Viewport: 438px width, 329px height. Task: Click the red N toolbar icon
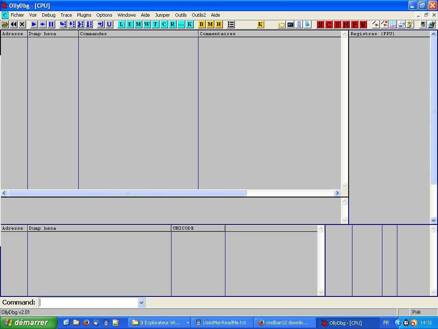point(320,24)
